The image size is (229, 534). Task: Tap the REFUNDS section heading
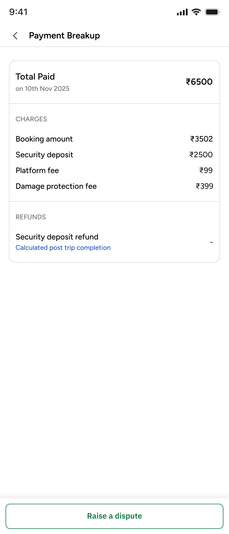coord(31,217)
